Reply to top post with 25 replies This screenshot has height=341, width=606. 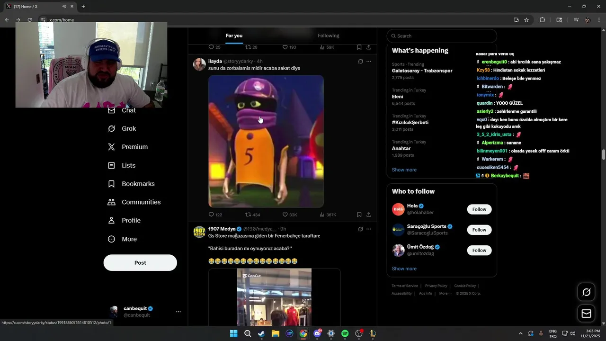214,47
